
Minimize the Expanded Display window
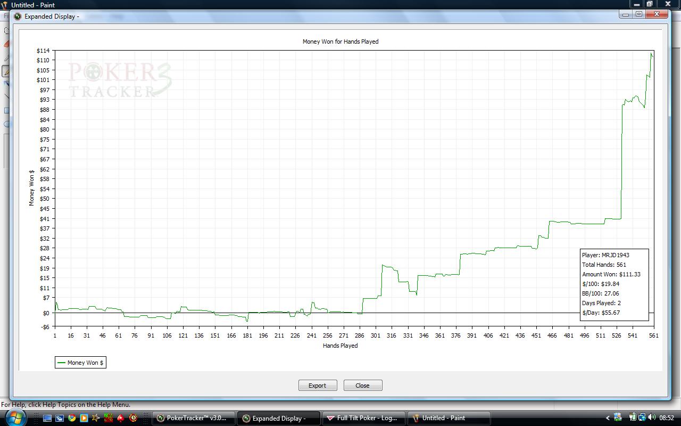(x=626, y=15)
